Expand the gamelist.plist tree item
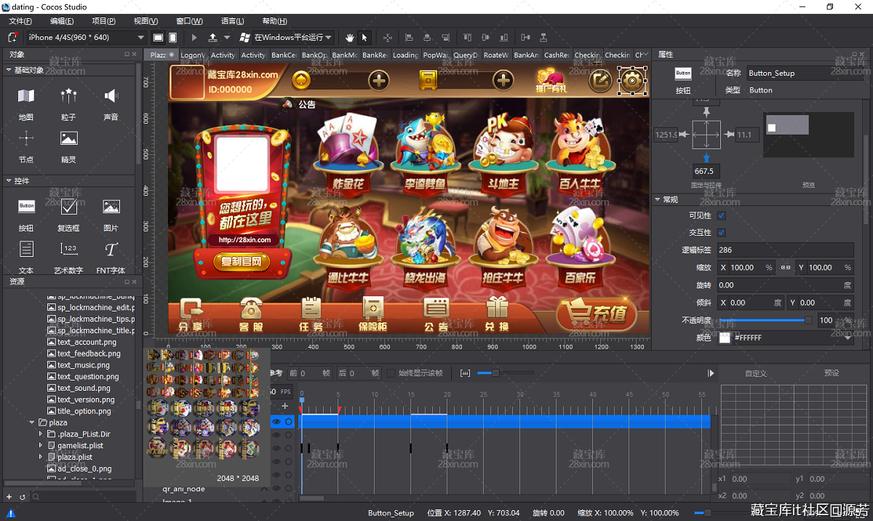This screenshot has width=873, height=521. click(41, 445)
